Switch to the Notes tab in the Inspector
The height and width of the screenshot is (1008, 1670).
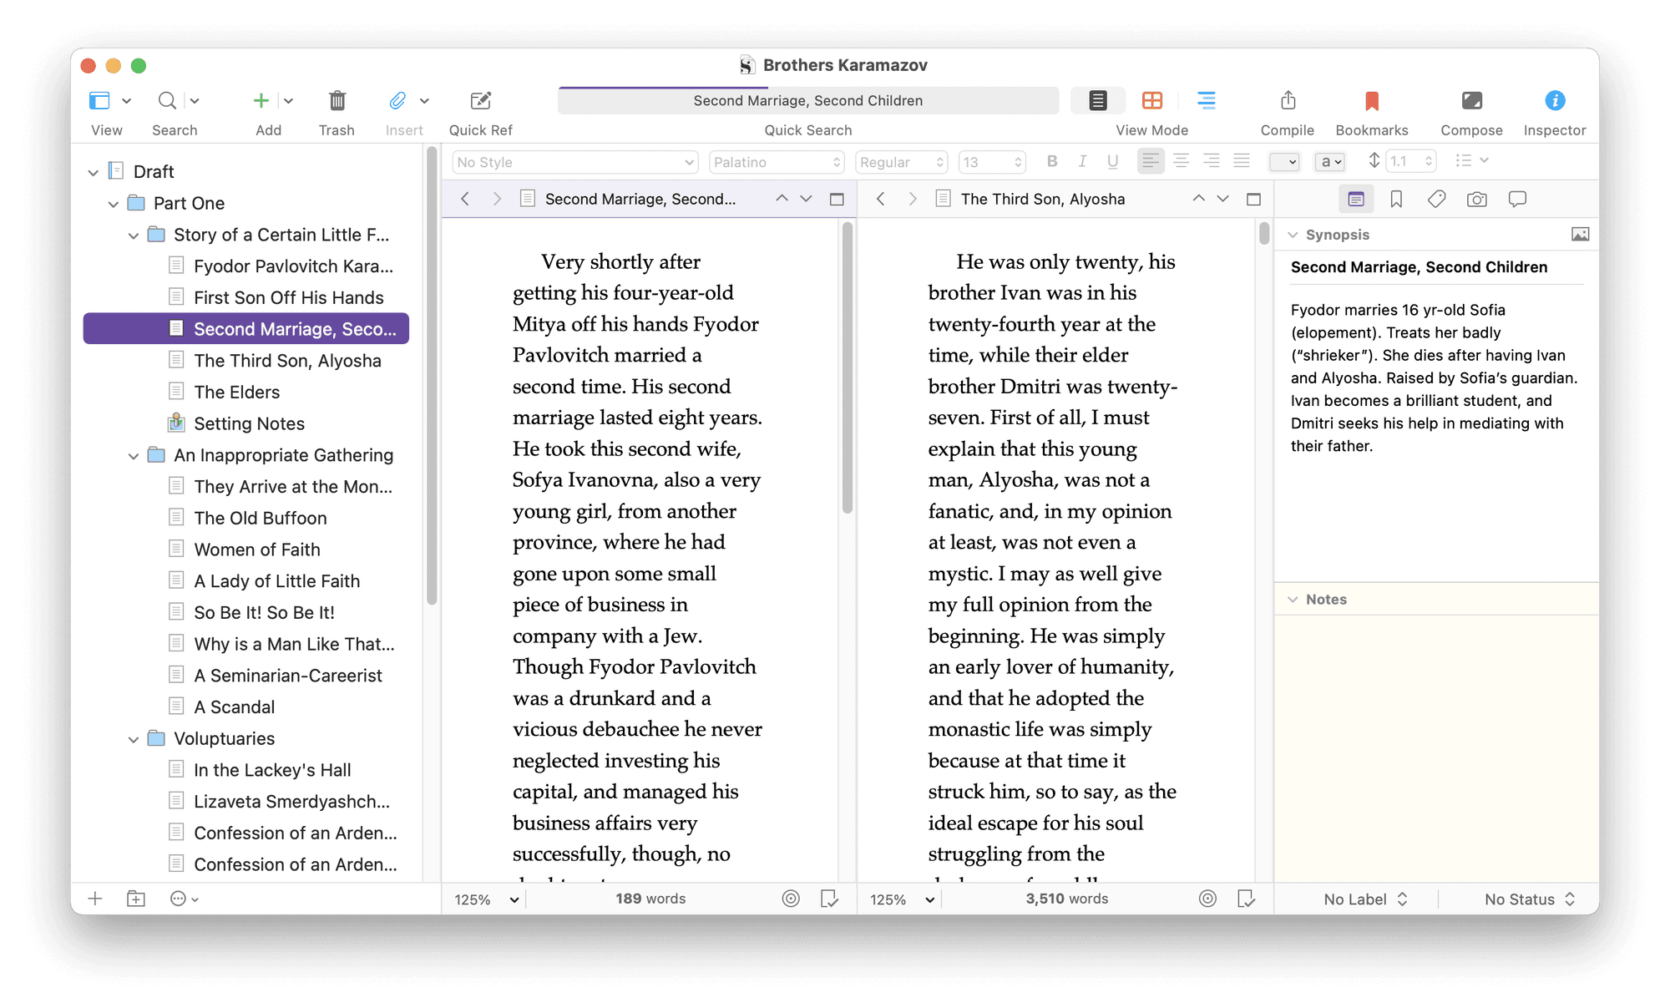(x=1326, y=599)
